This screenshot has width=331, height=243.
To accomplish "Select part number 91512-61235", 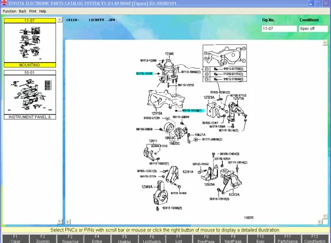I will 152,118.
